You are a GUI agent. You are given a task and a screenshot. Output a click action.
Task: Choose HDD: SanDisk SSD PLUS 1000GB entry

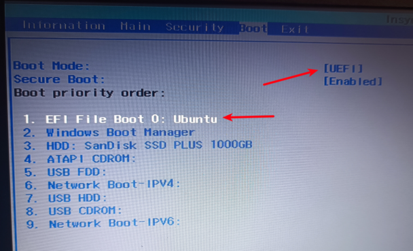coord(138,145)
